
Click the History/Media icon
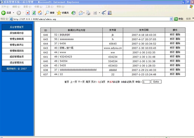point(74,13)
